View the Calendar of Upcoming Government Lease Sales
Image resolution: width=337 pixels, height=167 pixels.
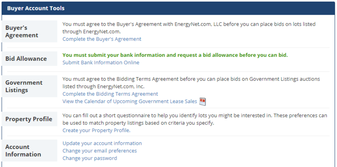130,101
